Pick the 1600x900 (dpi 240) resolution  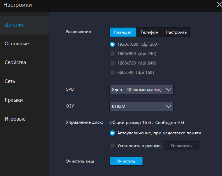[x=112, y=54]
